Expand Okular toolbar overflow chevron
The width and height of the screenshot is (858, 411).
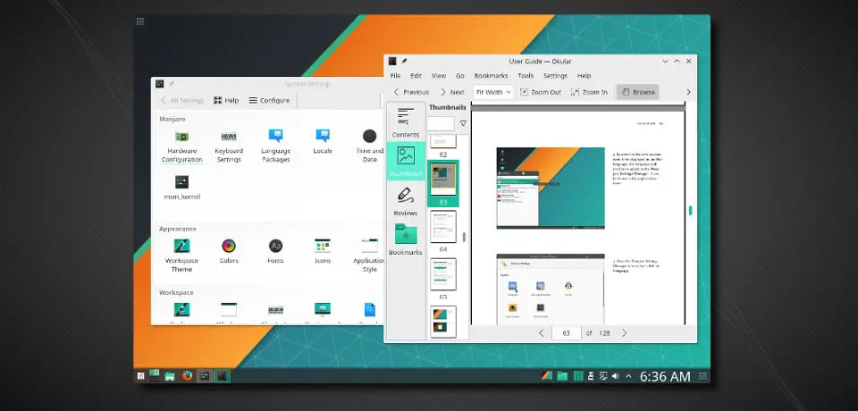(x=688, y=92)
